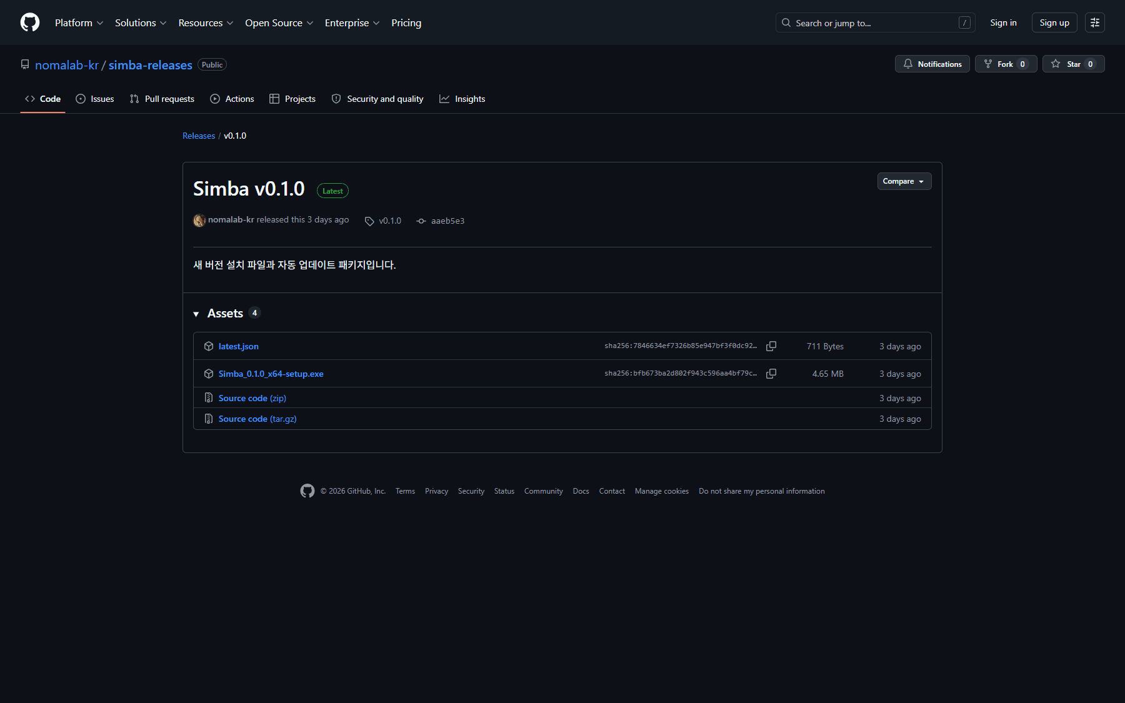1125x703 pixels.
Task: Click the Sign up button
Action: [x=1054, y=22]
